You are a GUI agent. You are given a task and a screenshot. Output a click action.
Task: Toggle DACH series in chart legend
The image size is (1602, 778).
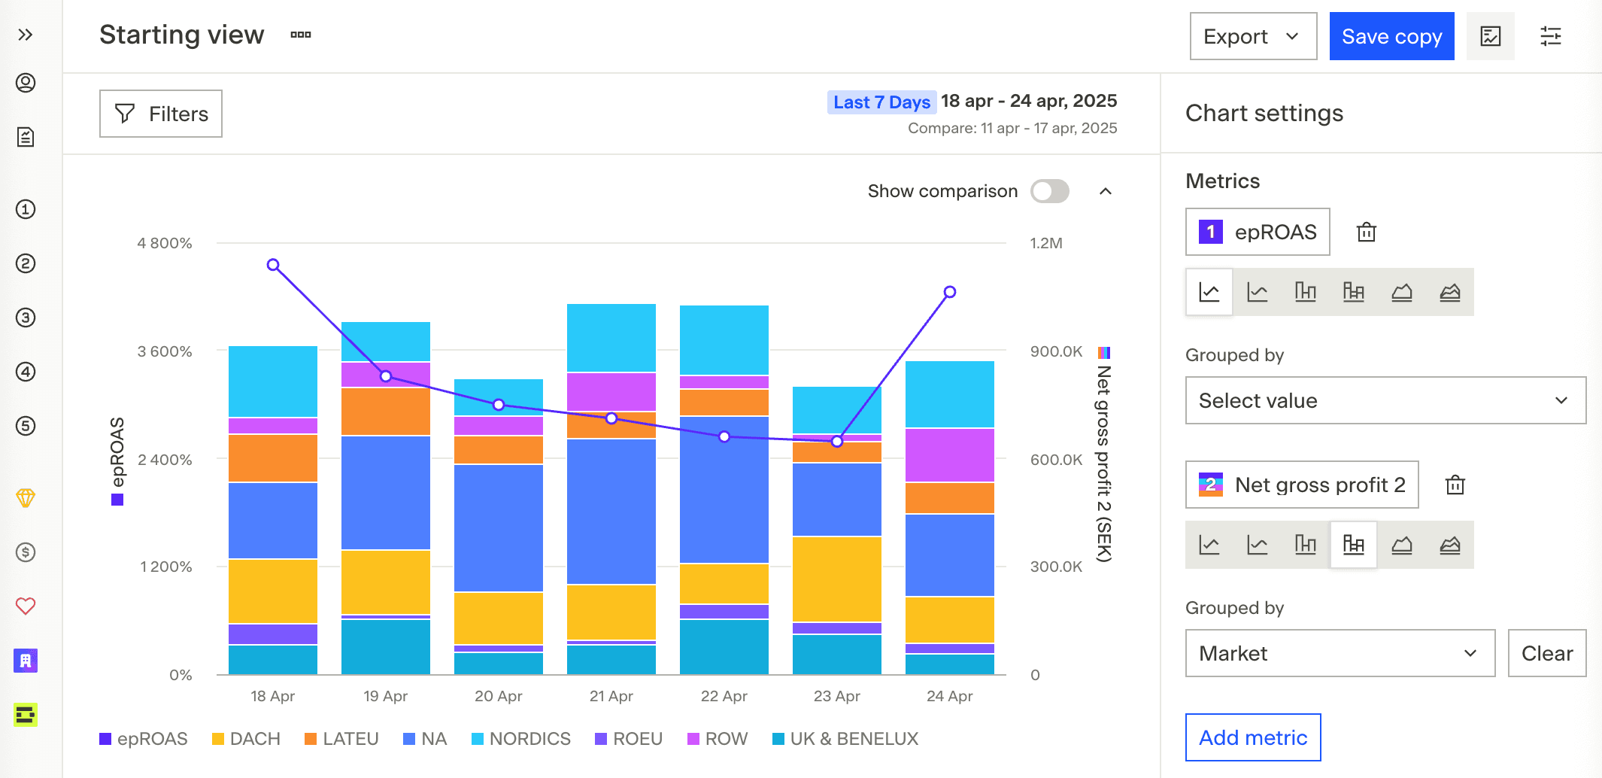tap(246, 739)
